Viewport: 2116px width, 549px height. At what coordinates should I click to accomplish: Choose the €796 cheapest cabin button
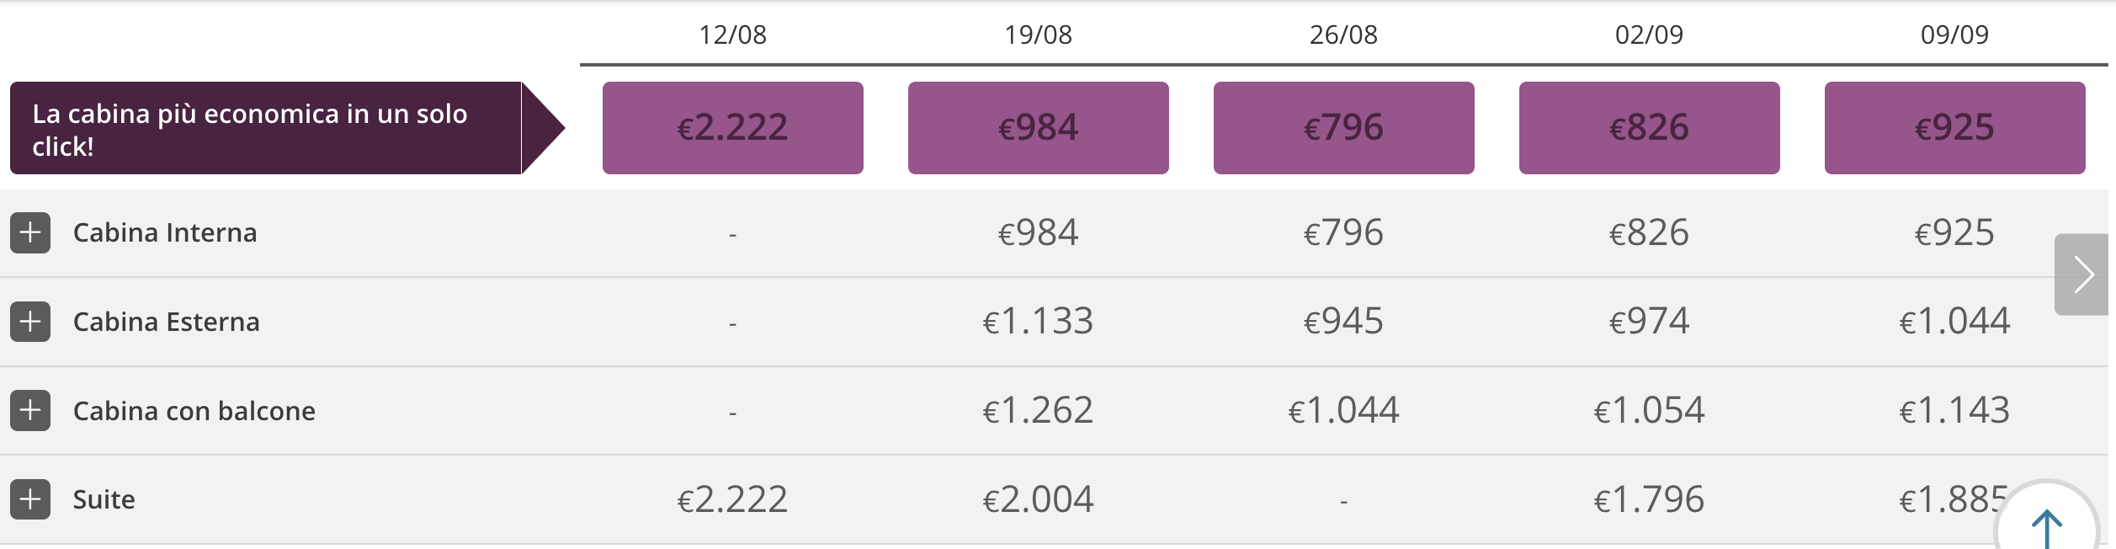[x=1344, y=128]
